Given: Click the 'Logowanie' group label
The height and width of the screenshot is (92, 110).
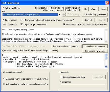Looking at the screenshot, I should [64, 72].
